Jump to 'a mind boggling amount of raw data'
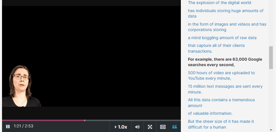 [x=222, y=38]
